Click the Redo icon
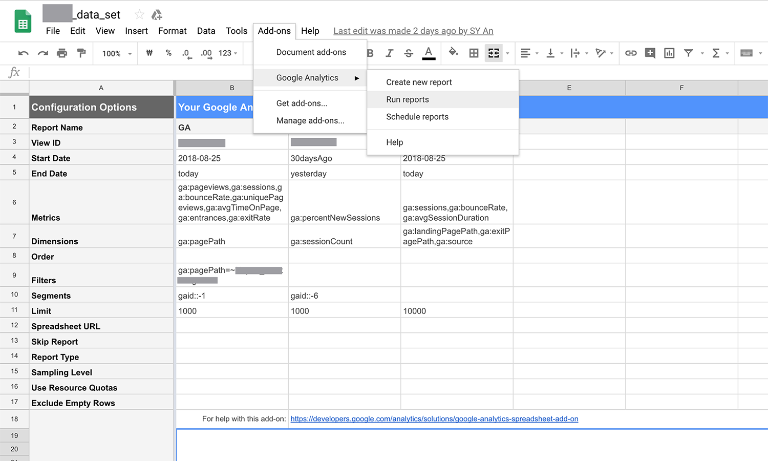Viewport: 768px width, 461px height. pyautogui.click(x=43, y=53)
